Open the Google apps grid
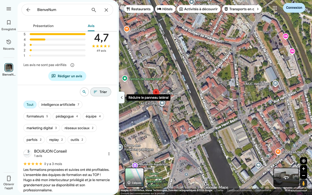 275,8
